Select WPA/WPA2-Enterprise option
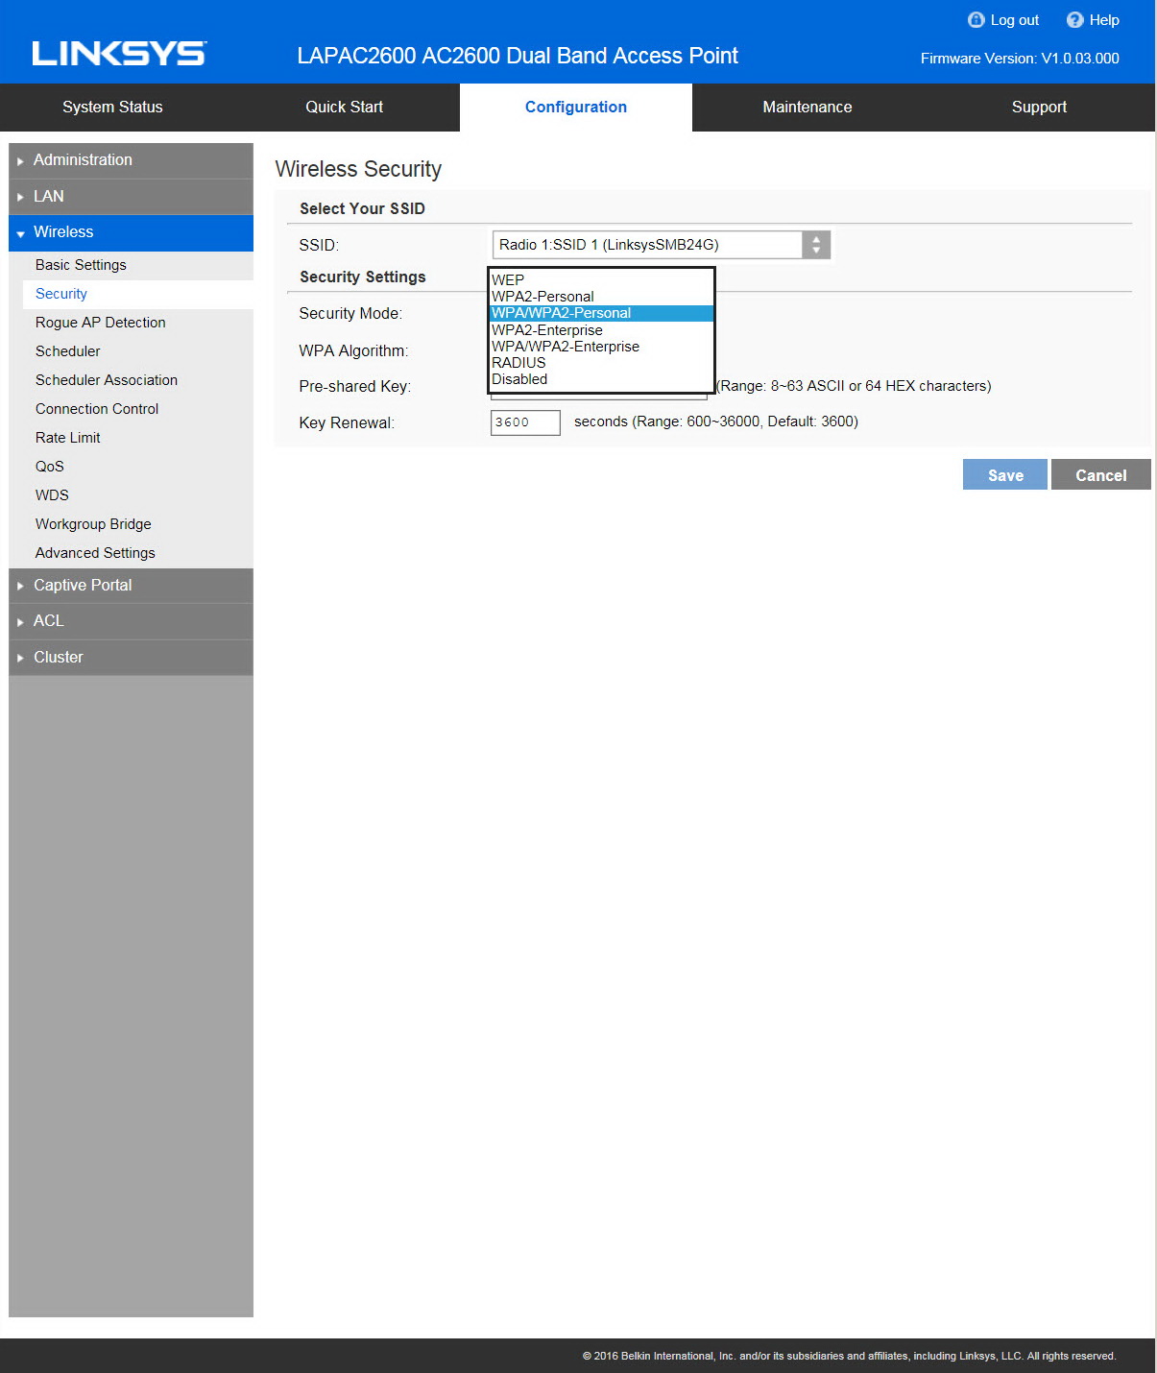This screenshot has height=1373, width=1157. click(x=601, y=347)
